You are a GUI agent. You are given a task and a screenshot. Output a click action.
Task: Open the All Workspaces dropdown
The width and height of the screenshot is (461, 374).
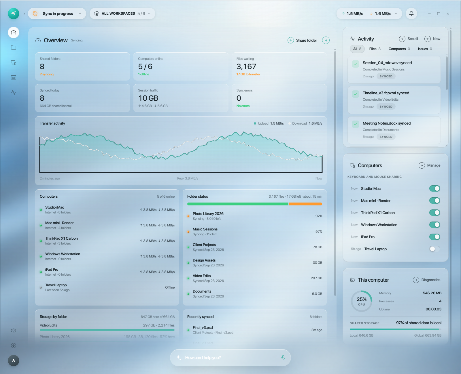point(122,14)
